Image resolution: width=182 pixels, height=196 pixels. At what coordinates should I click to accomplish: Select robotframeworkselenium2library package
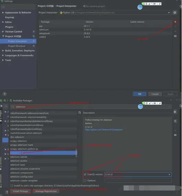click(43, 125)
